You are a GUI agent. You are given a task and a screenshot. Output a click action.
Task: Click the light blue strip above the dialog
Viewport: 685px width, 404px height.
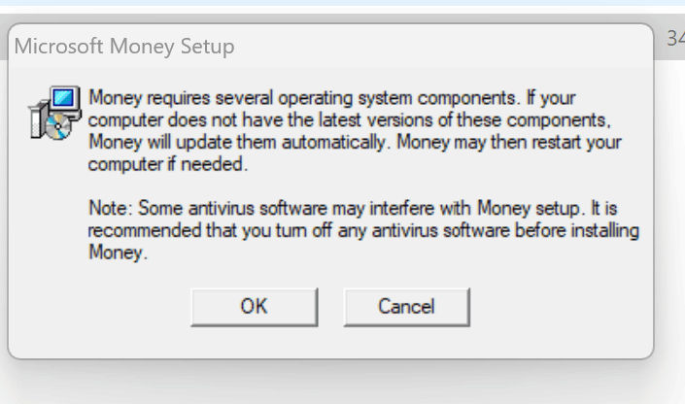(x=342, y=3)
